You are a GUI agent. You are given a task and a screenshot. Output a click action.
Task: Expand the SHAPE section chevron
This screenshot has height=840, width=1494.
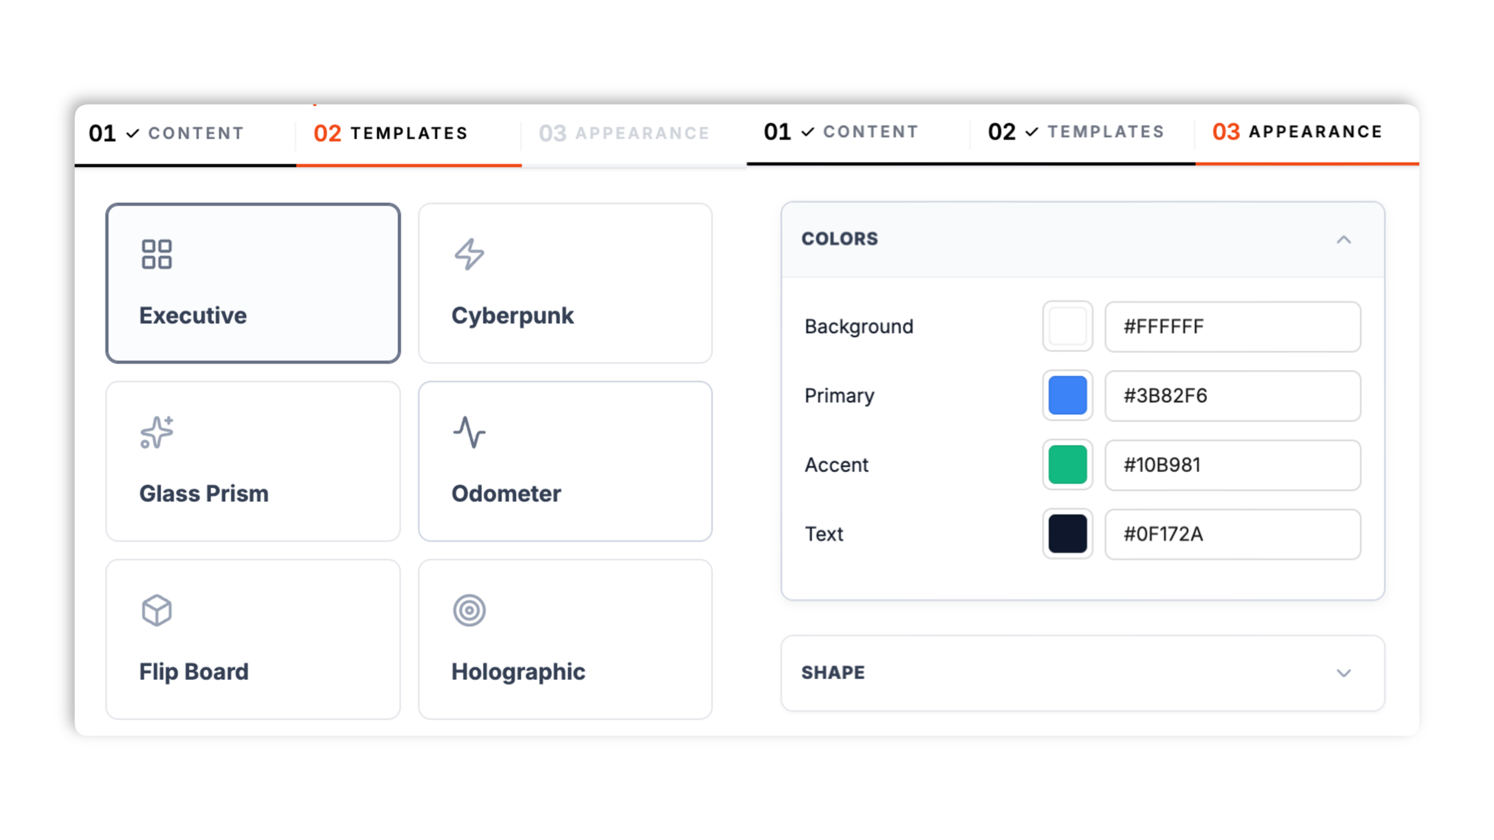1344,673
